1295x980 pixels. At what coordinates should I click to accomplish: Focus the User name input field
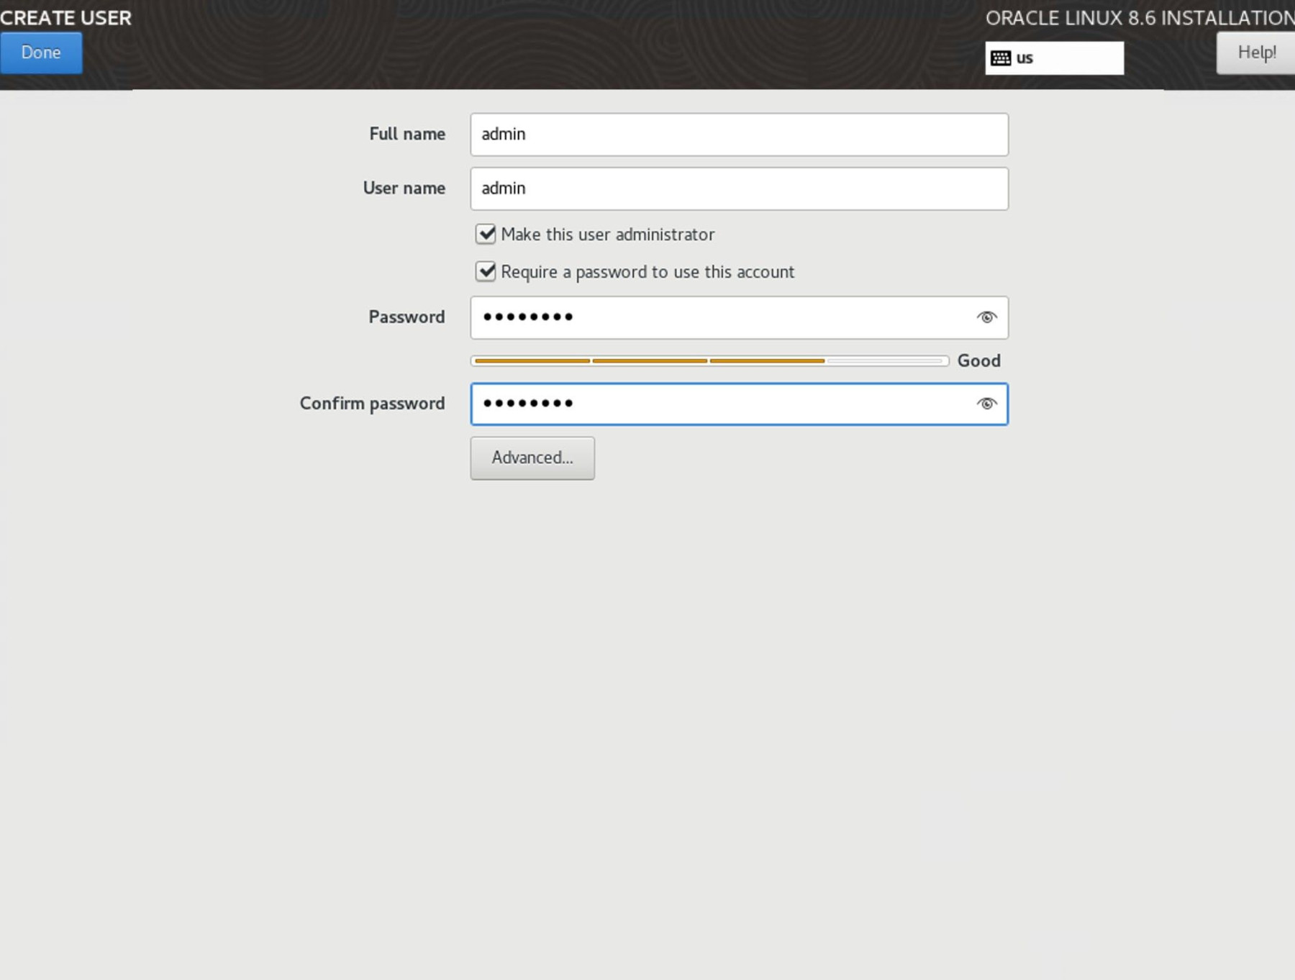[739, 189]
